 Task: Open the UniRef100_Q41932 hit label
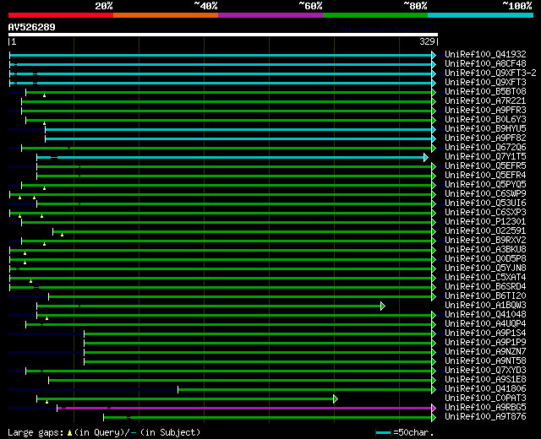(x=485, y=55)
